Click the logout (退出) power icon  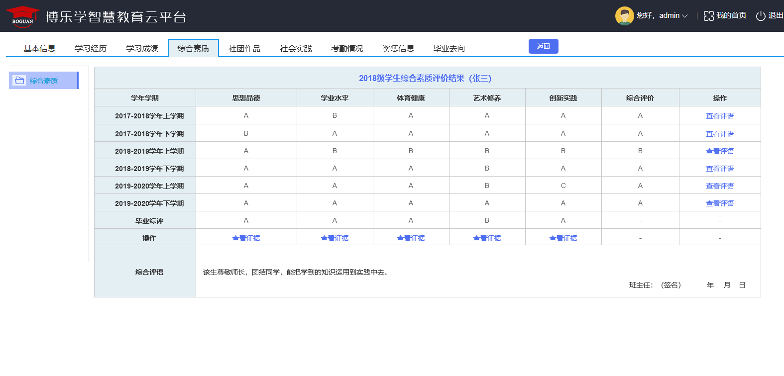pos(760,16)
